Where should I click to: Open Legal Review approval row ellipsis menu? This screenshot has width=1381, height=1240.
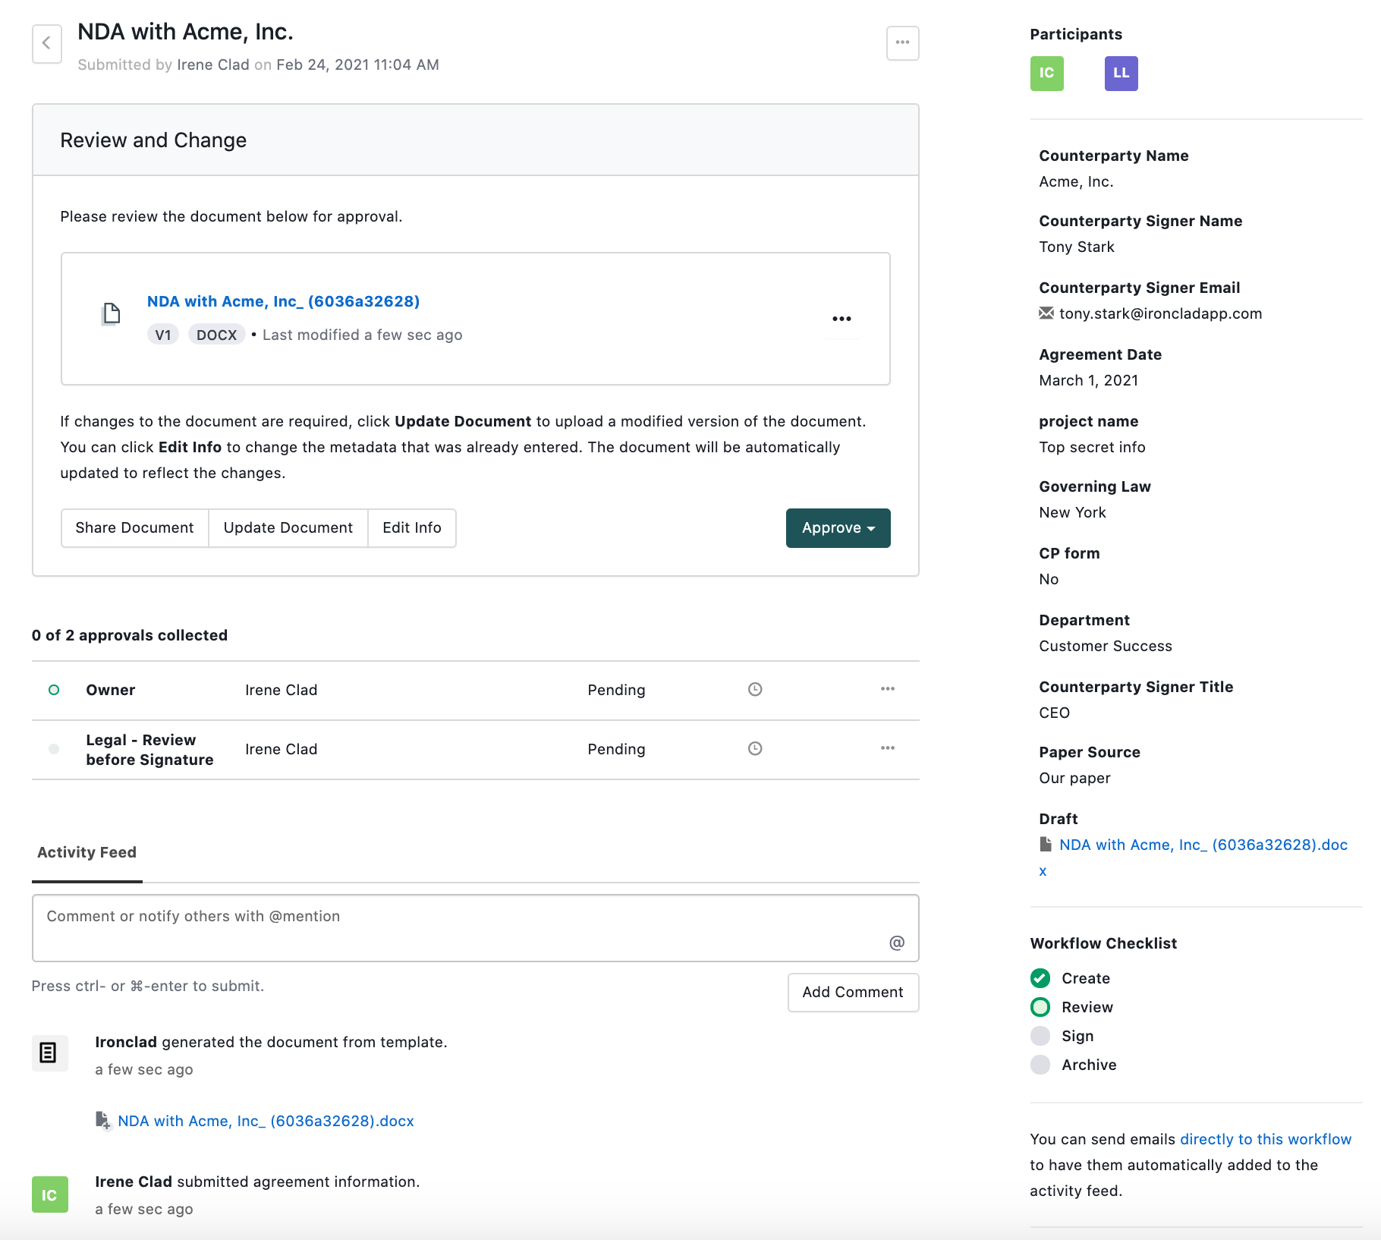[x=887, y=748]
